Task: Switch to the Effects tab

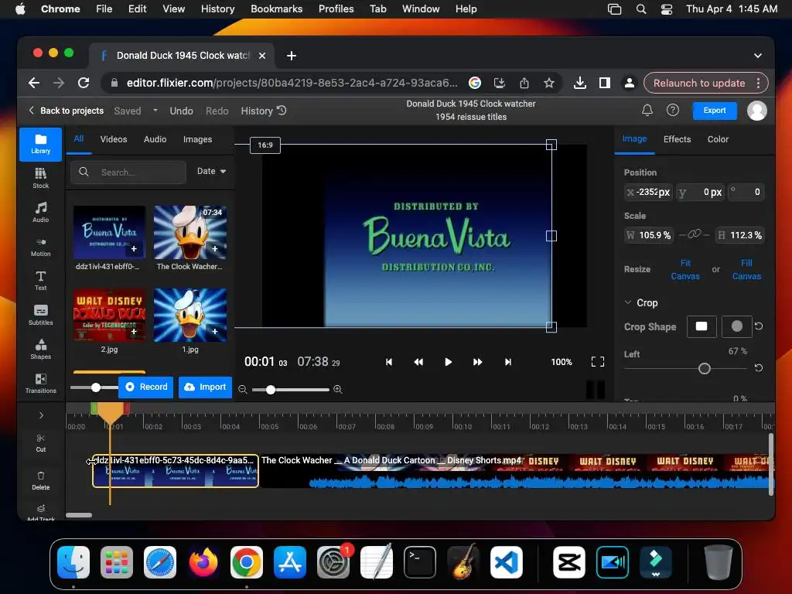Action: (677, 139)
